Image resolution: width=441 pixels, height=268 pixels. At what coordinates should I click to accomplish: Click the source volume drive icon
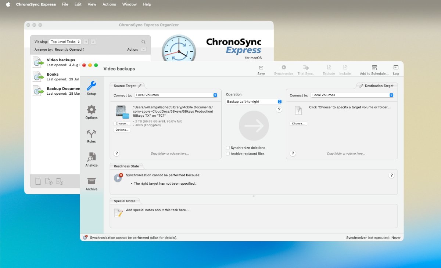122,112
